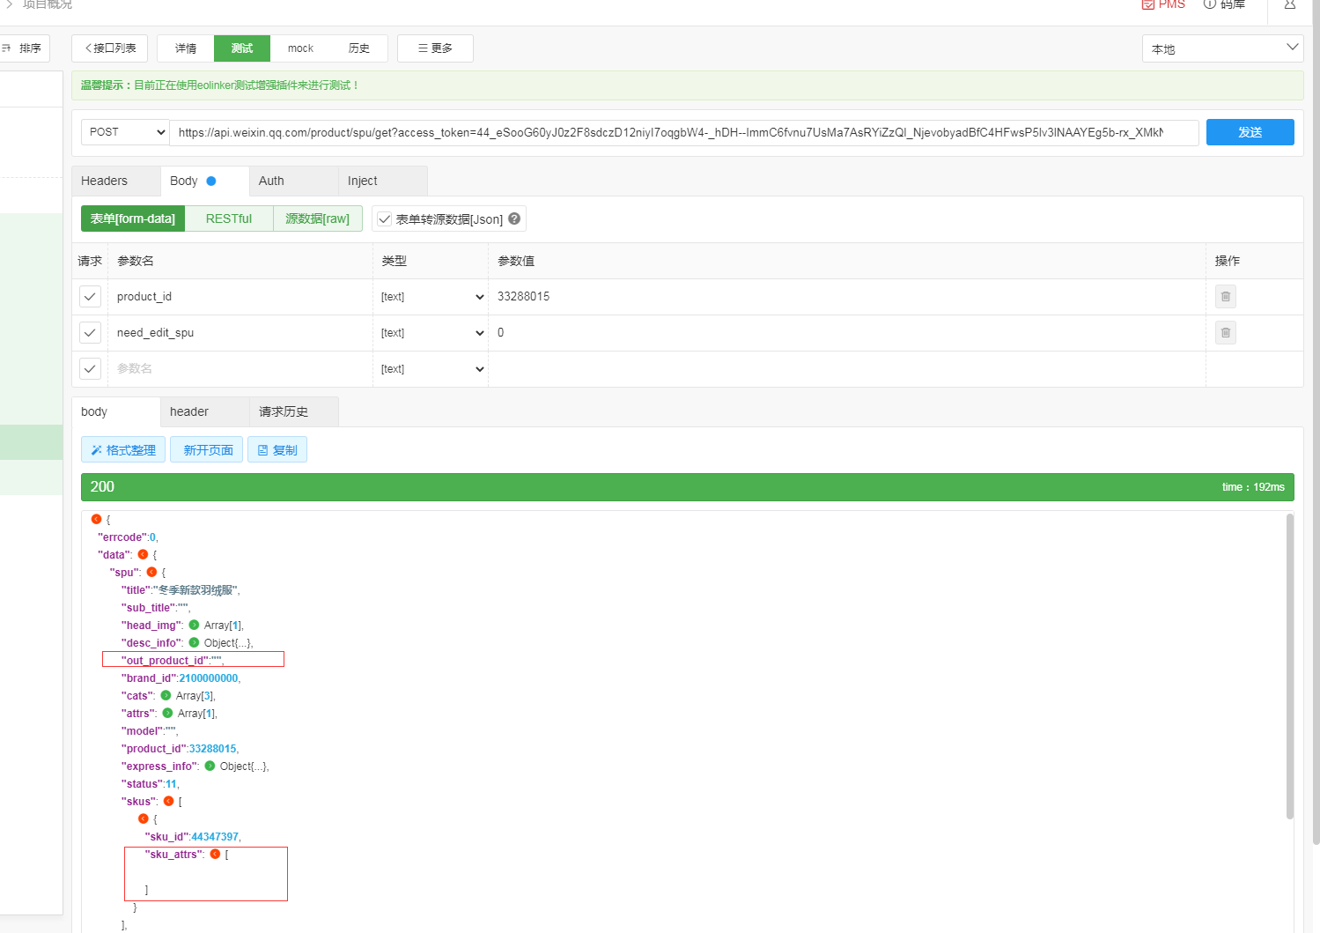
Task: Collapse the "spu" JSON object
Action: tap(151, 573)
